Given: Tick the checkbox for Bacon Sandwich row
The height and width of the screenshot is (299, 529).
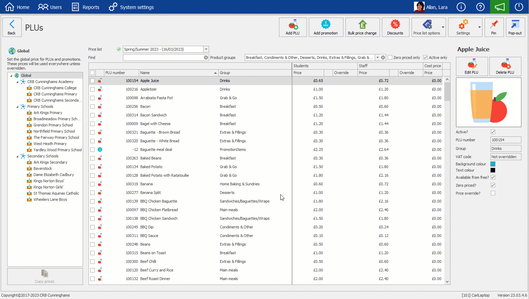Looking at the screenshot, I should click(x=92, y=115).
